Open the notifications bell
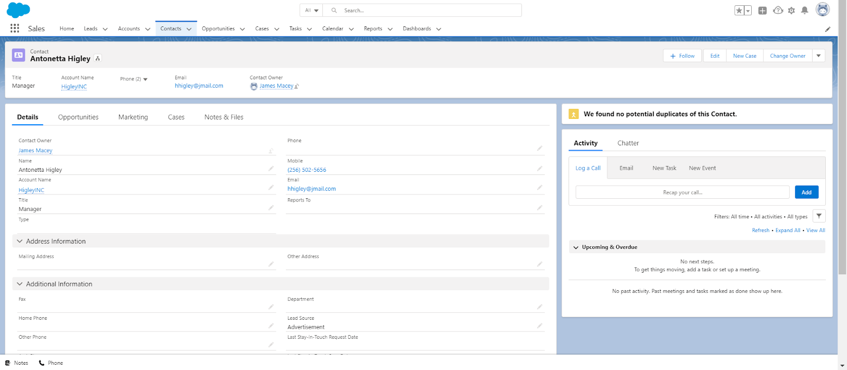 805,11
